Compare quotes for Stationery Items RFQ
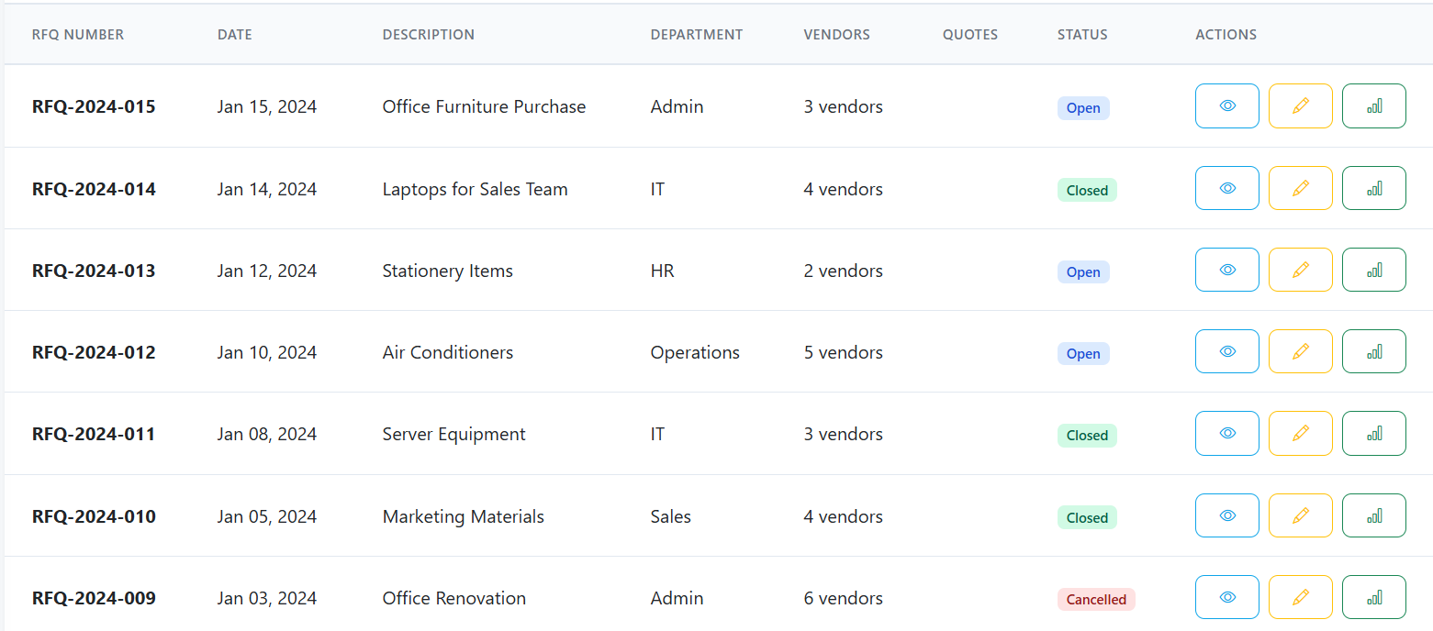The image size is (1433, 631). click(1374, 270)
